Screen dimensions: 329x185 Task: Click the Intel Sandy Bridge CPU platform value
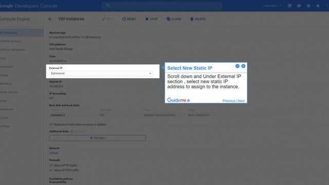point(61,49)
